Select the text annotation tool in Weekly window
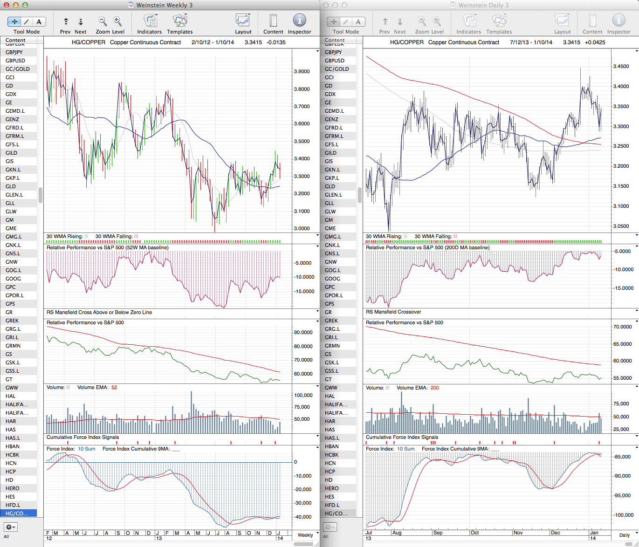Screen dimensions: 639x547 (x=39, y=21)
